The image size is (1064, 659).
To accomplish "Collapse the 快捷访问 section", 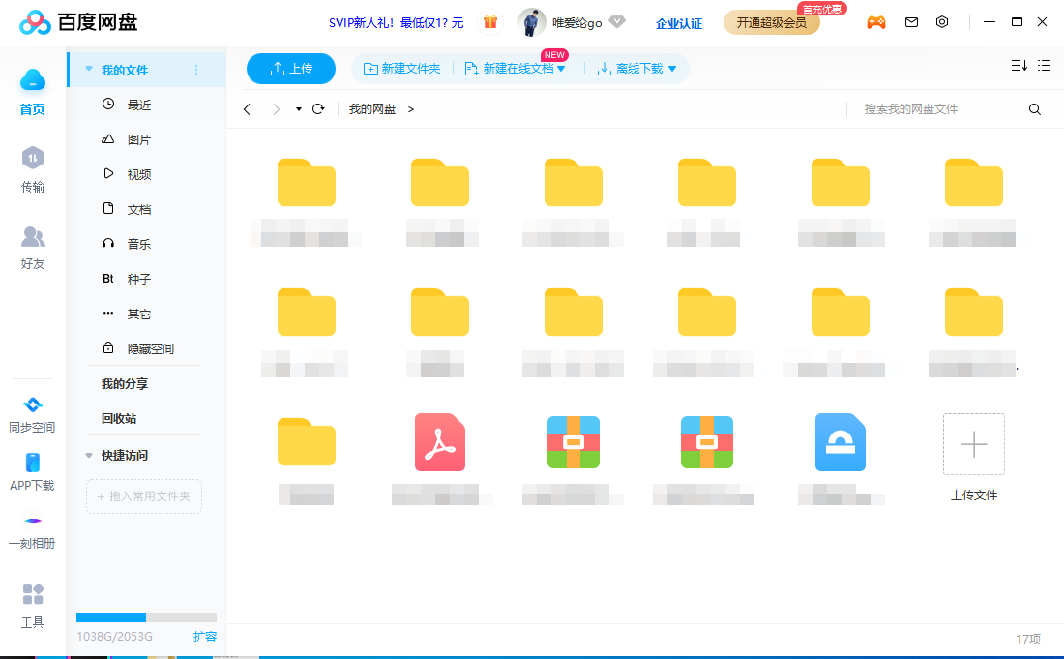I will (x=90, y=455).
